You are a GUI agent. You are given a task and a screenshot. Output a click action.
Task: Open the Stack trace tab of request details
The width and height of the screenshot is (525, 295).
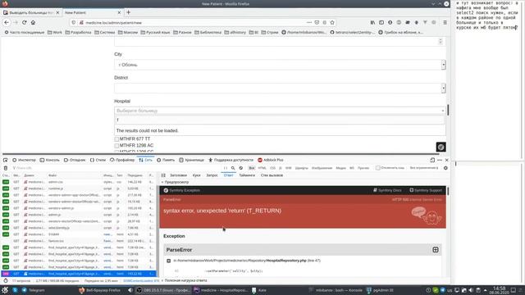pos(272,175)
